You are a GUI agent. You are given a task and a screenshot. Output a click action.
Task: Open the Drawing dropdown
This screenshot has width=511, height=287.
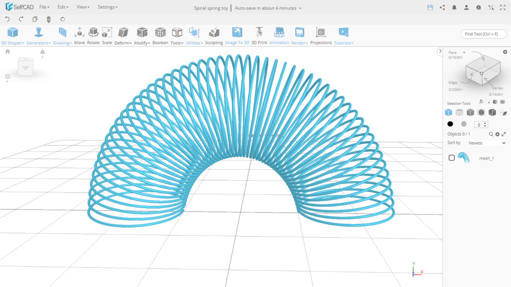pyautogui.click(x=62, y=36)
